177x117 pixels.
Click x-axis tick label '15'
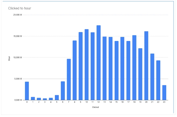click(x=116, y=102)
